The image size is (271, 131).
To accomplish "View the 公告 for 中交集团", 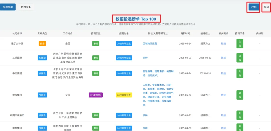I will tap(240, 73).
